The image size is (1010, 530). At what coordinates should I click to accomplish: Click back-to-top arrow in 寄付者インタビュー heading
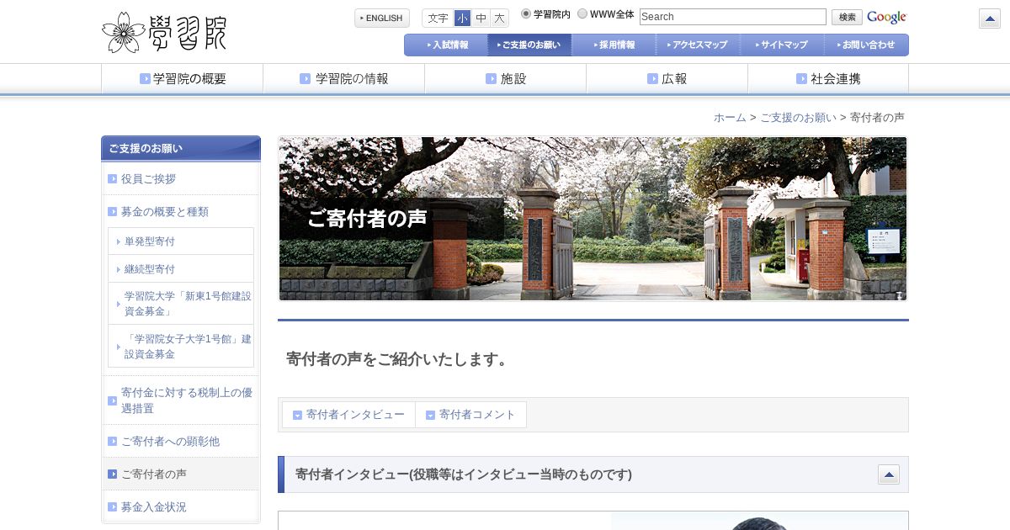889,474
